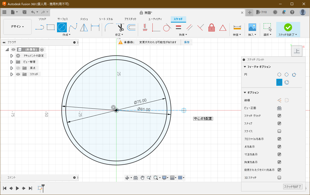Image resolution: width=310 pixels, height=195 pixels.
Task: Apply the Tangent constraint icon
Action: coord(167,27)
